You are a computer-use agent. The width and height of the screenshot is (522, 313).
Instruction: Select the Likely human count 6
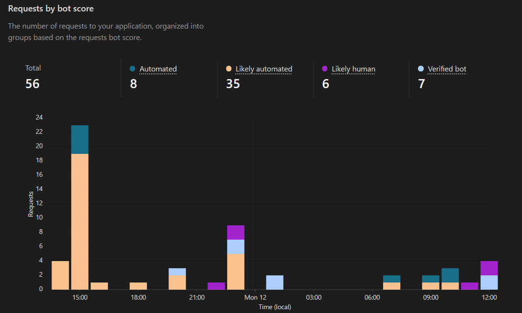coord(325,84)
